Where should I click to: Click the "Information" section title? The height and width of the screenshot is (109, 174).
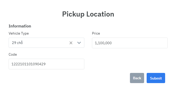click(x=20, y=26)
